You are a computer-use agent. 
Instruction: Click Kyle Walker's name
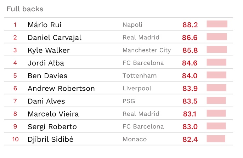49,50
